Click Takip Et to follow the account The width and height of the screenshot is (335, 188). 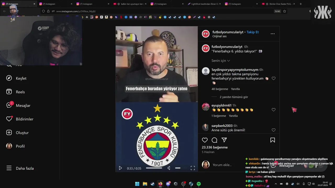point(253,32)
